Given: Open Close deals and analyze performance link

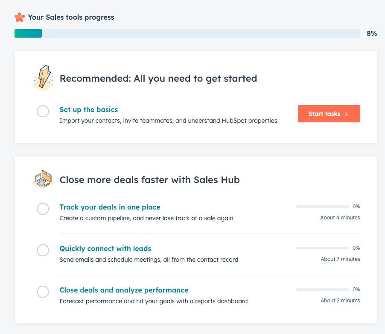Looking at the screenshot, I should pos(124,290).
